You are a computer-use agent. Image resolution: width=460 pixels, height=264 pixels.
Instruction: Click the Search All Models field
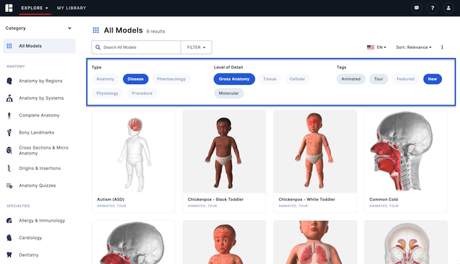(136, 47)
